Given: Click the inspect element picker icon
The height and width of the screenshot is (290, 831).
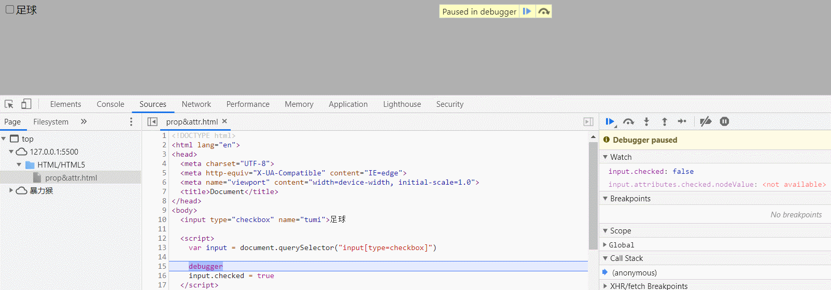Looking at the screenshot, I should tap(9, 104).
